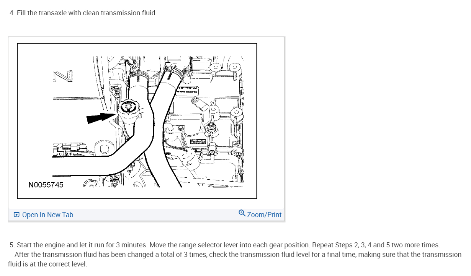Image resolution: width=471 pixels, height=276 pixels.
Task: Click the small rectangular tag near diagram center
Action: point(198,141)
